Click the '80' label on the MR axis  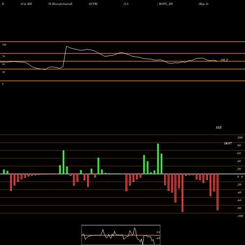click(x=239, y=146)
